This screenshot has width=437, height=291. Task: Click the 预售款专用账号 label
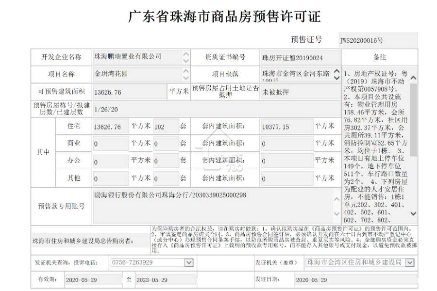click(x=61, y=206)
